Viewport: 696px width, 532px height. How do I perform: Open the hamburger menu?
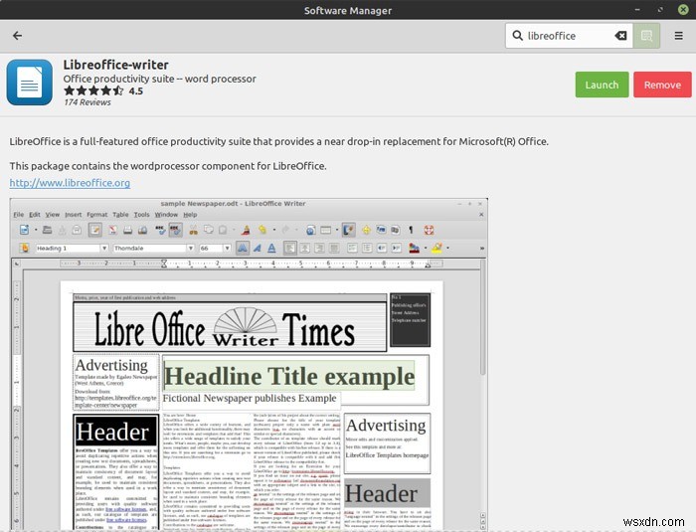click(678, 36)
